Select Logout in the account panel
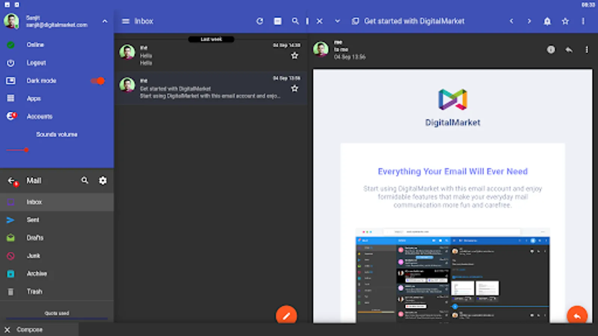Screen dimensions: 598x336 coord(57,63)
